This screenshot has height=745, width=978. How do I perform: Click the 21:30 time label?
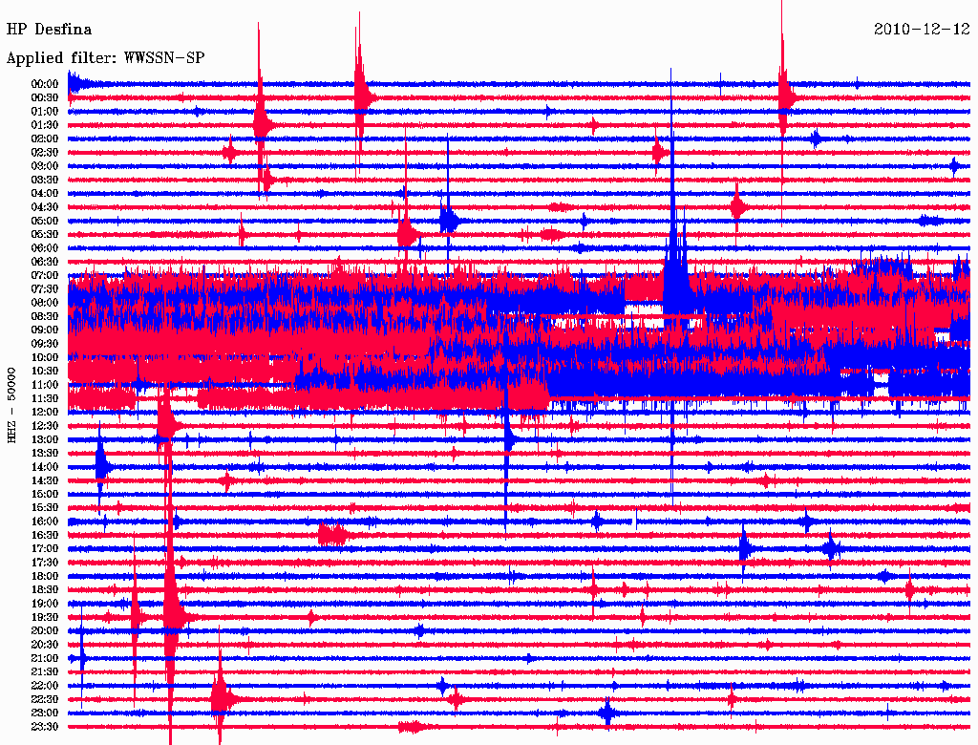[x=45, y=672]
